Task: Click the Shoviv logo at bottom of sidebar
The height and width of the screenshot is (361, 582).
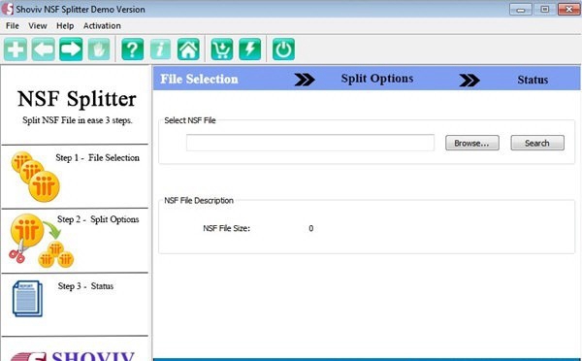Action: click(x=73, y=355)
